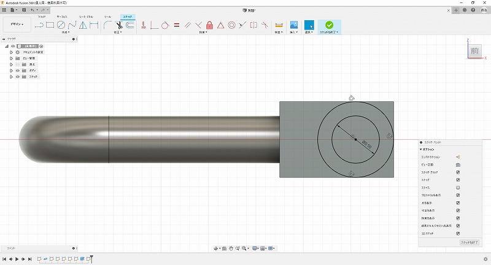Choose the Trim scissors tool
Screen dimensions: 491x265
[118, 25]
